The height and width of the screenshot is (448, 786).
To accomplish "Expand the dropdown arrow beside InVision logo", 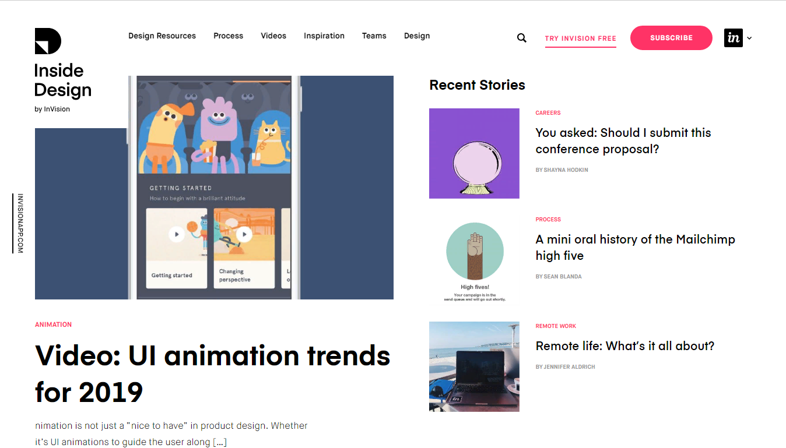I will (x=749, y=38).
